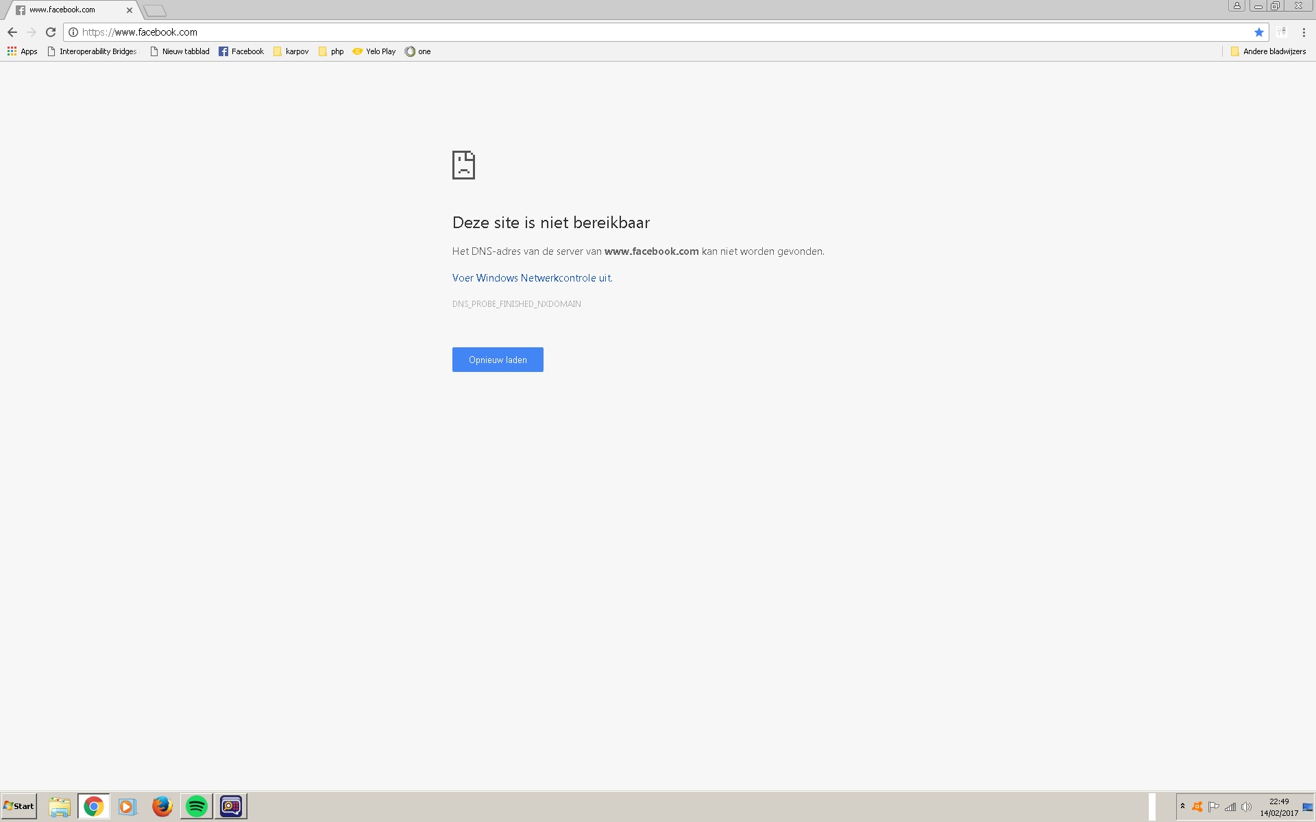View site info via the circled-i icon
The image size is (1316, 822).
[73, 32]
